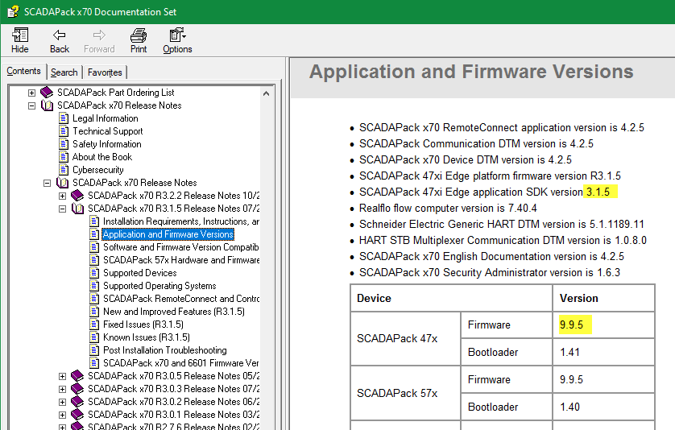Image resolution: width=675 pixels, height=430 pixels.
Task: Open Legal Information topic
Action: (x=106, y=118)
